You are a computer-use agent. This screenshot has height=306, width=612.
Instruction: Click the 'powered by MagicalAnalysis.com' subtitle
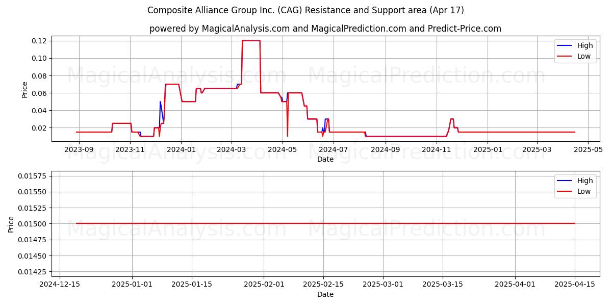tap(325, 29)
